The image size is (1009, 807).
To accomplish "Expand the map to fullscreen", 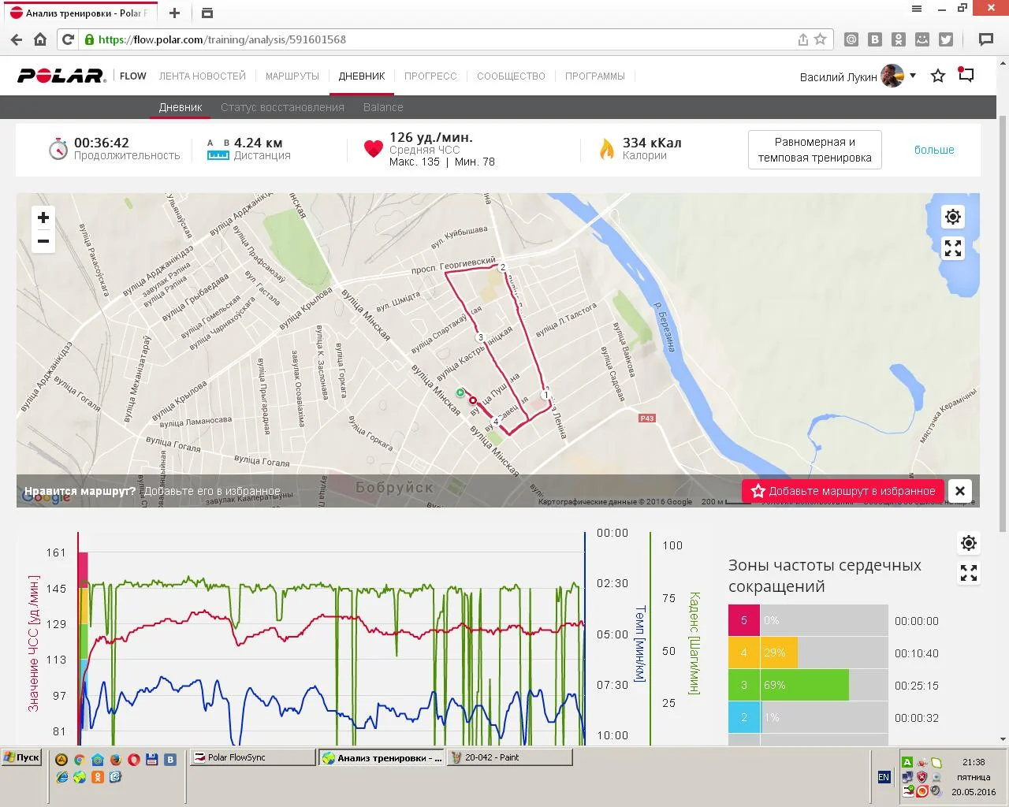I will [x=953, y=248].
